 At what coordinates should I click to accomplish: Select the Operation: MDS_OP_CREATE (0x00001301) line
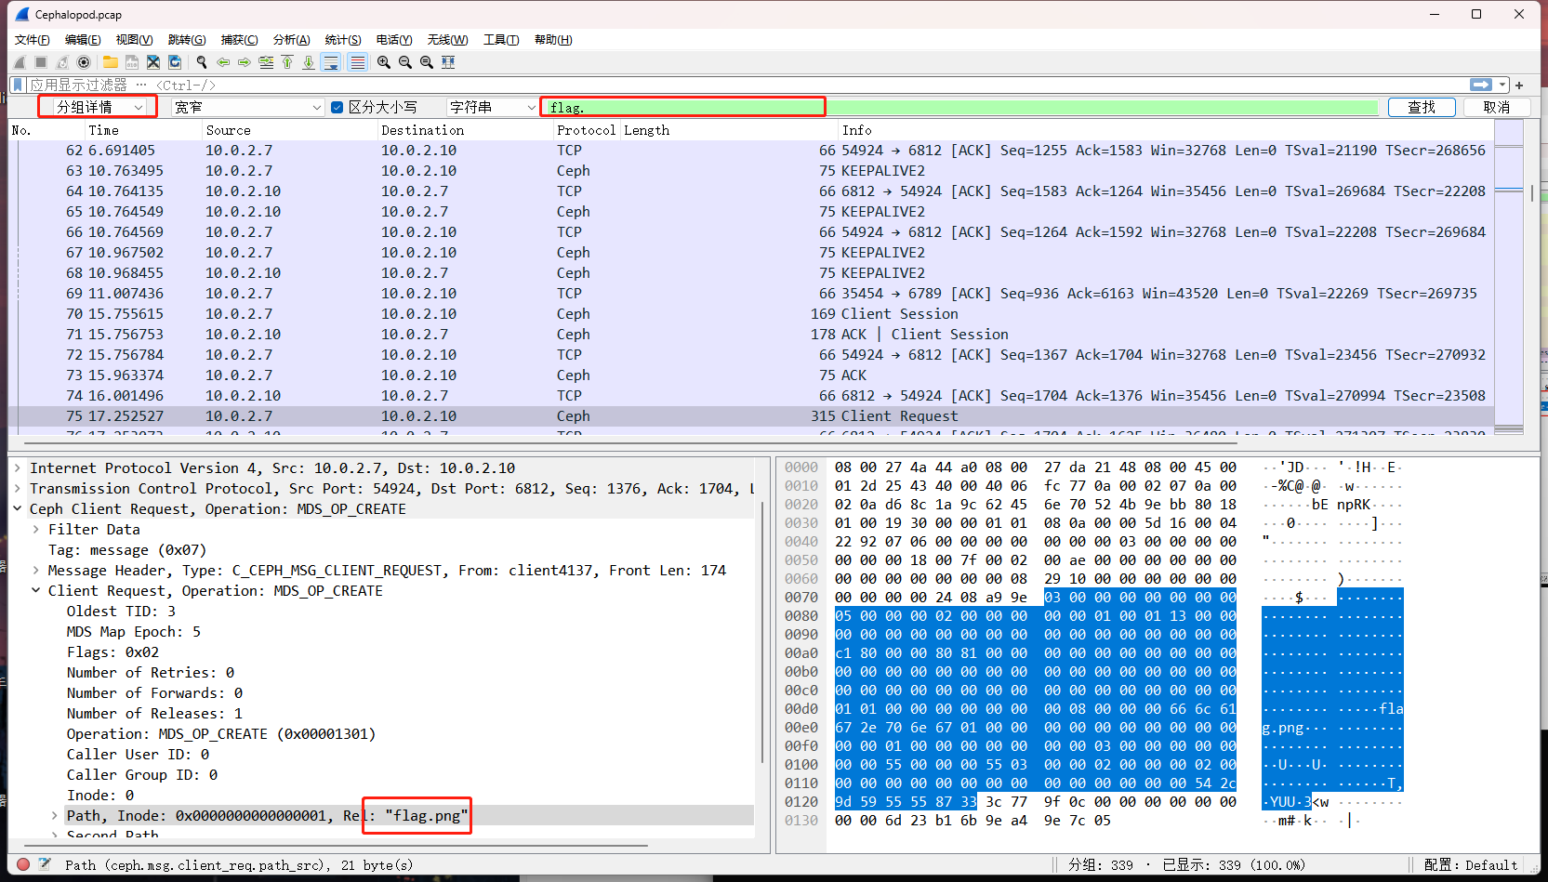click(x=221, y=734)
